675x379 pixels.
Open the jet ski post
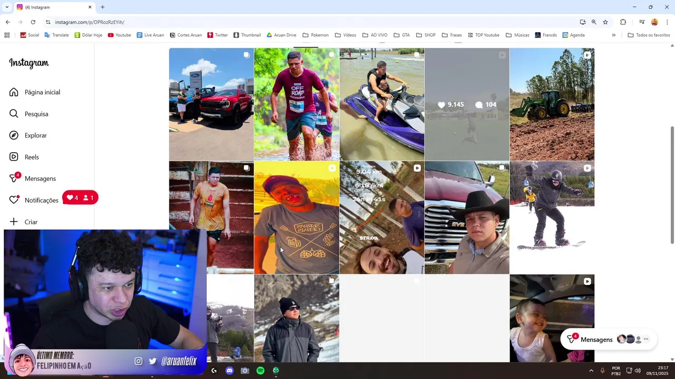[x=382, y=104]
